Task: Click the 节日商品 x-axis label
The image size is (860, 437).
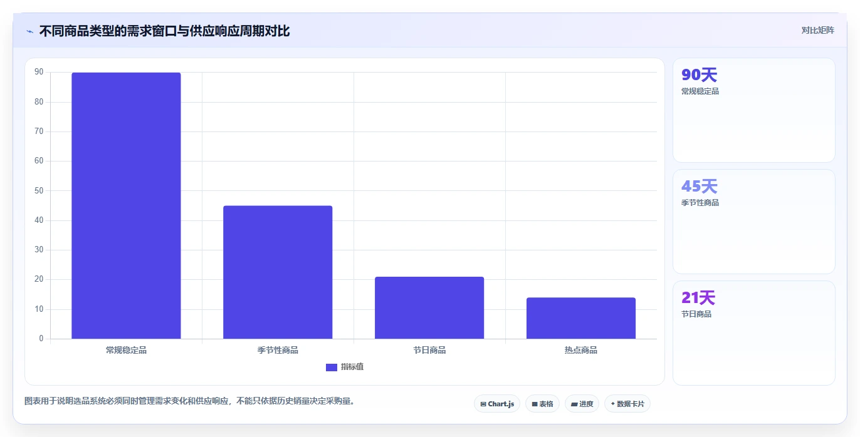Action: click(x=429, y=350)
